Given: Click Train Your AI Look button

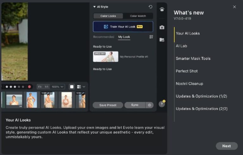Looking at the screenshot, I should 123,27.
